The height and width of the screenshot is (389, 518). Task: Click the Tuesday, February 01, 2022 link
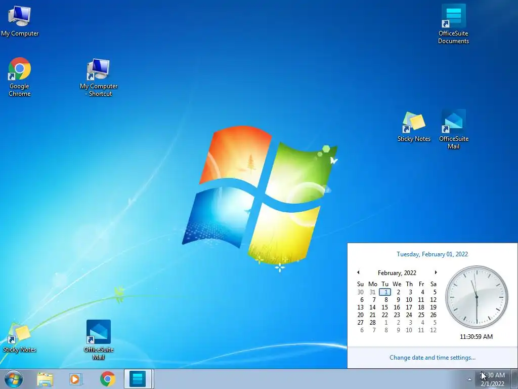click(432, 254)
